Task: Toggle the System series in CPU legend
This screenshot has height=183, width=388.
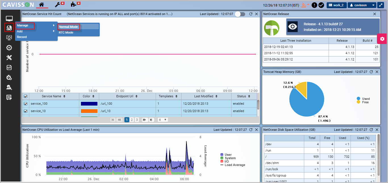Action: (x=228, y=158)
